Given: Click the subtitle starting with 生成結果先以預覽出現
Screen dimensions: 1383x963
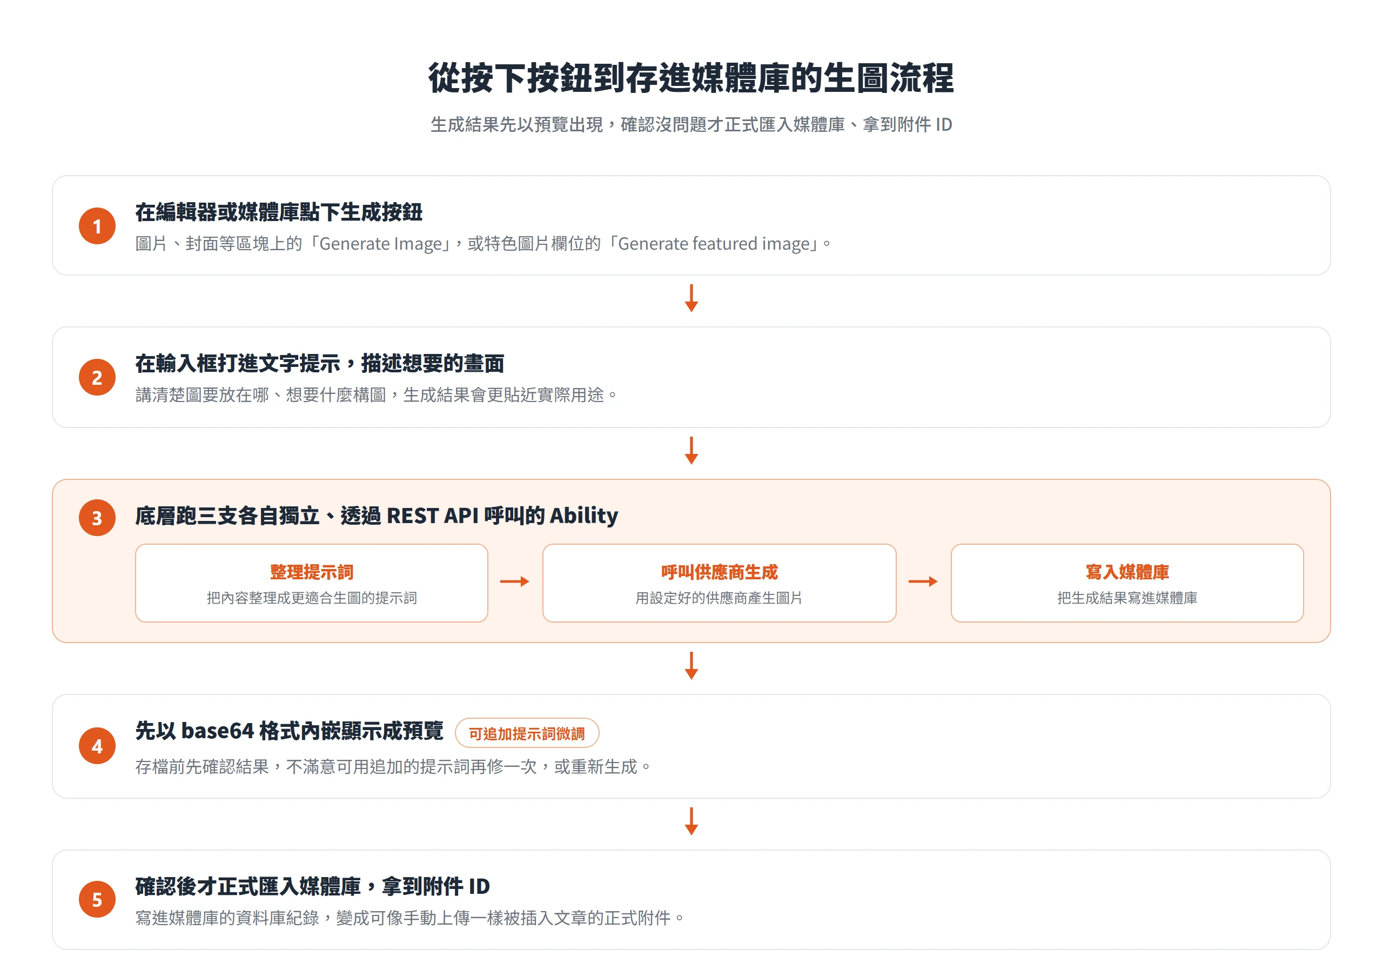Looking at the screenshot, I should coord(691,125).
